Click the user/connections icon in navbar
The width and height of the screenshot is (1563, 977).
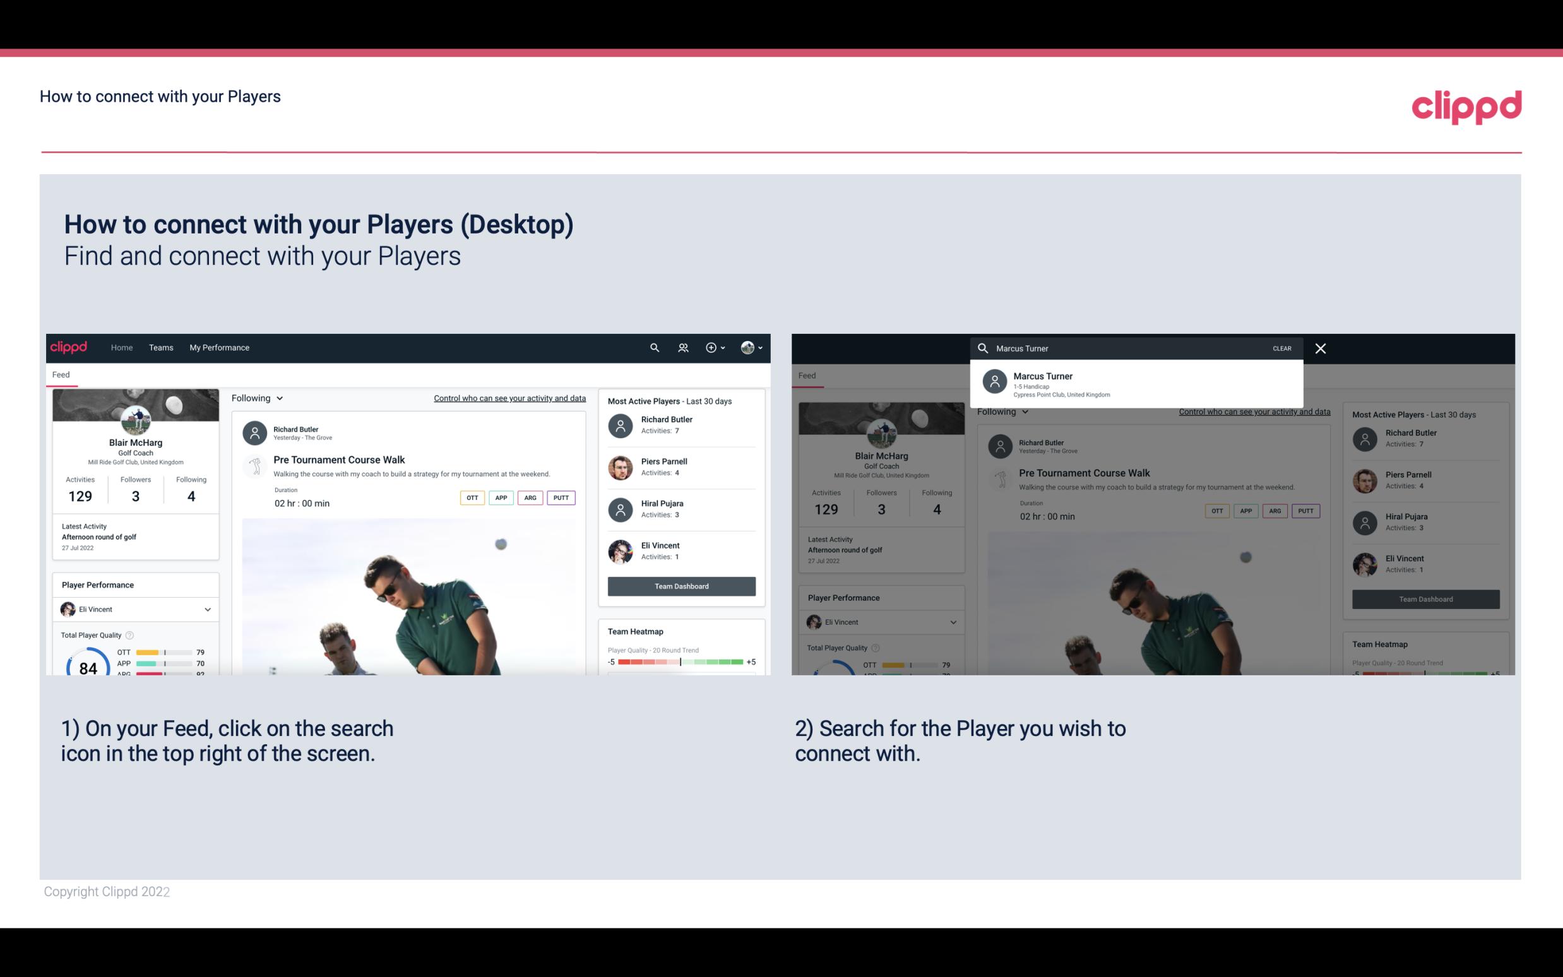click(x=682, y=346)
